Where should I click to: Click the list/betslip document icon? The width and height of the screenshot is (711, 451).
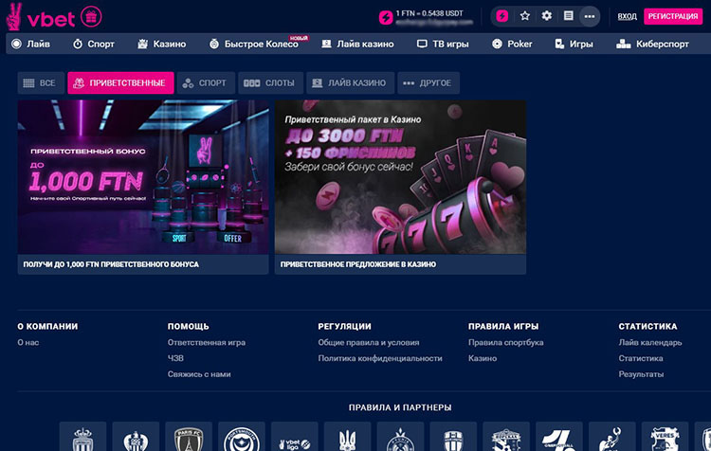(x=568, y=16)
